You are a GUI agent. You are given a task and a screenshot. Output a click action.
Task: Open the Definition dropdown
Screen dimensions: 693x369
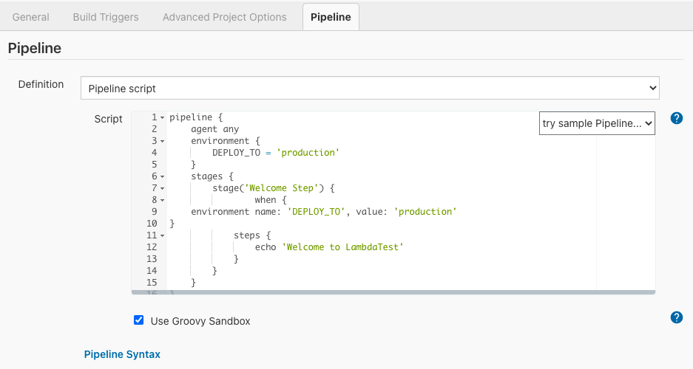[x=370, y=88]
